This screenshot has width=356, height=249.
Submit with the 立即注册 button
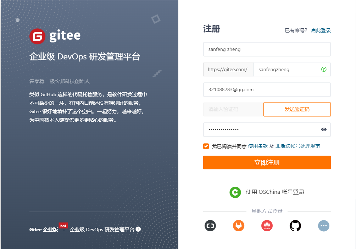(x=267, y=162)
